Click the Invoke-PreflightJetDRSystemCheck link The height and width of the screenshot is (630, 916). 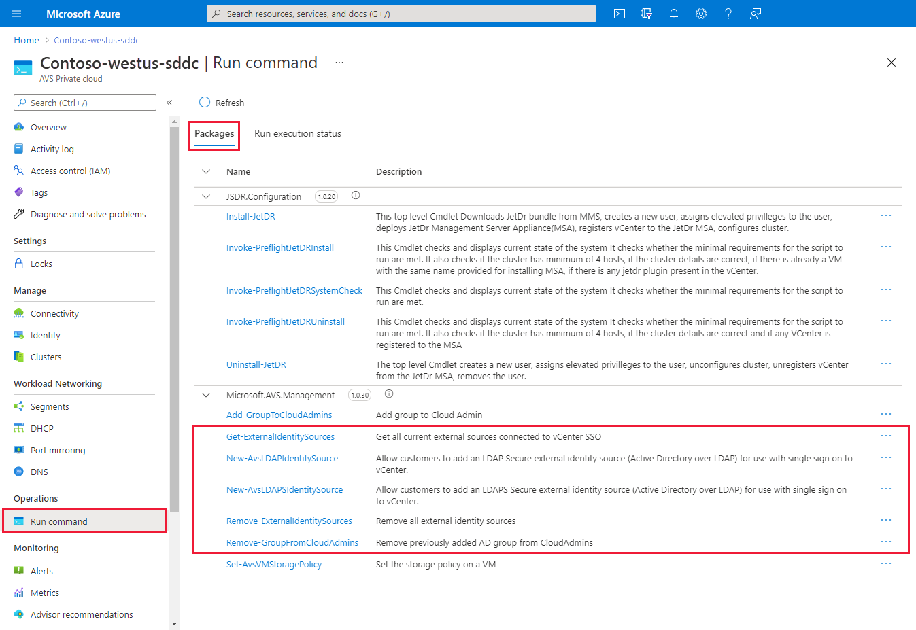[x=294, y=290]
